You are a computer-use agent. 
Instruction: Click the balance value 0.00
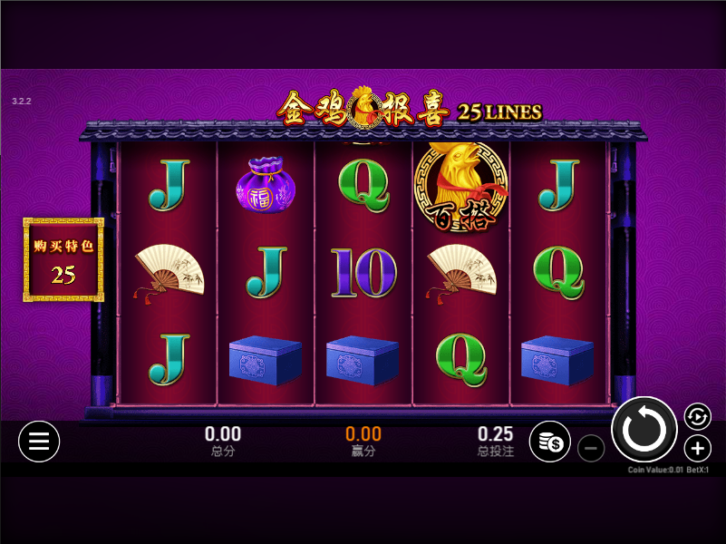click(x=223, y=434)
